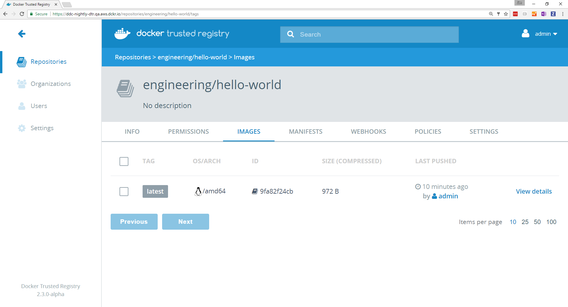This screenshot has height=307, width=568.
Task: Toggle the select-all images checkbox
Action: (124, 161)
